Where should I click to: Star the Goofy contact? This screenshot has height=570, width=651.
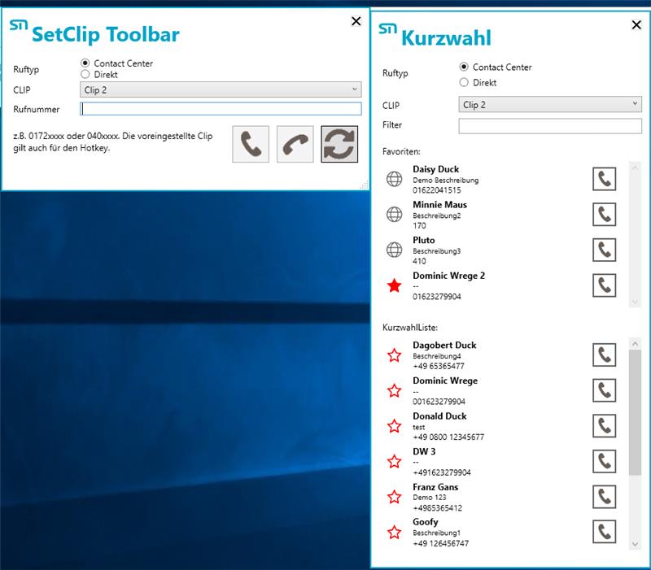395,533
